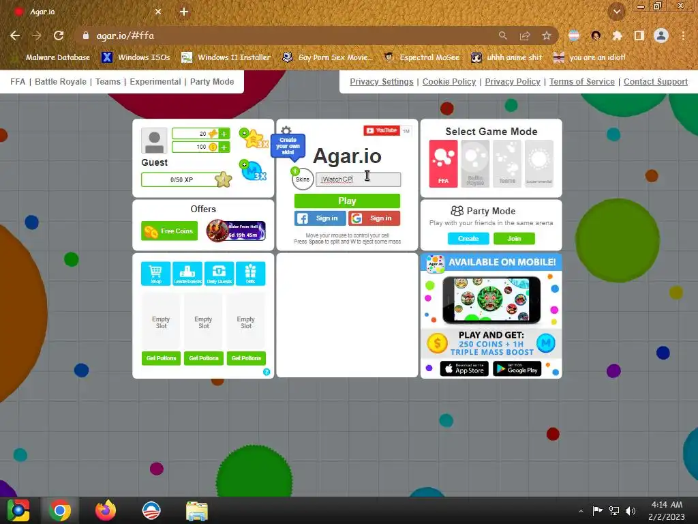Open a new browser tab

pyautogui.click(x=184, y=12)
